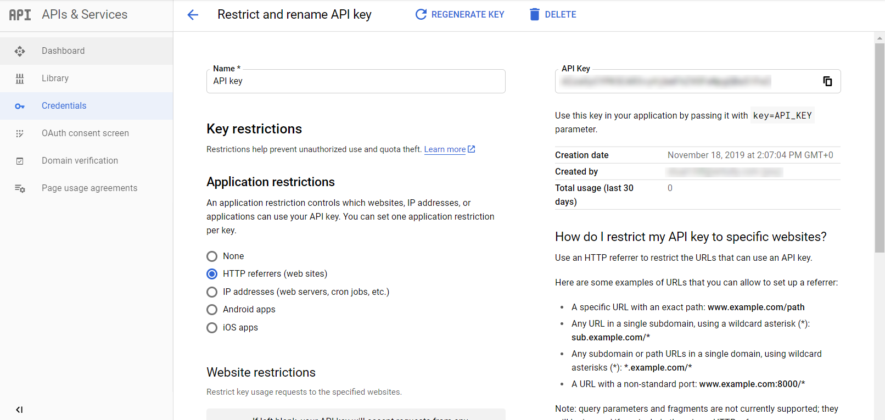The image size is (885, 420).
Task: Click the REGENERATE KEY button
Action: 460,14
